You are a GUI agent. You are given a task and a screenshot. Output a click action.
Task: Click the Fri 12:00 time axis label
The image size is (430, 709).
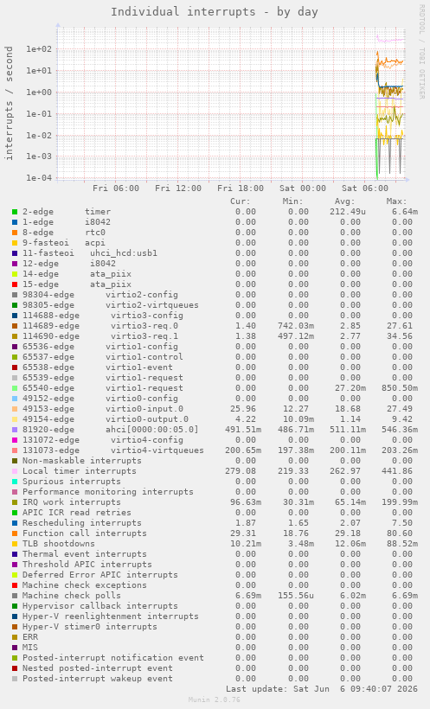(x=178, y=188)
